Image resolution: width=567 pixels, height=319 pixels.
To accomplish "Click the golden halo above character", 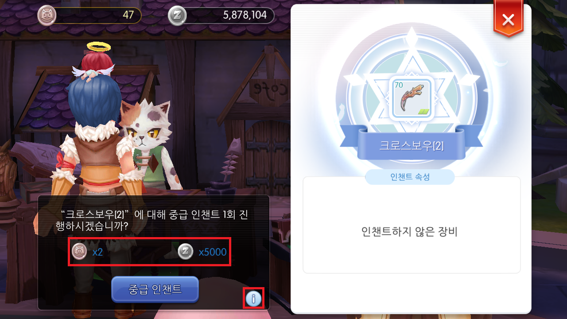I will [x=98, y=46].
